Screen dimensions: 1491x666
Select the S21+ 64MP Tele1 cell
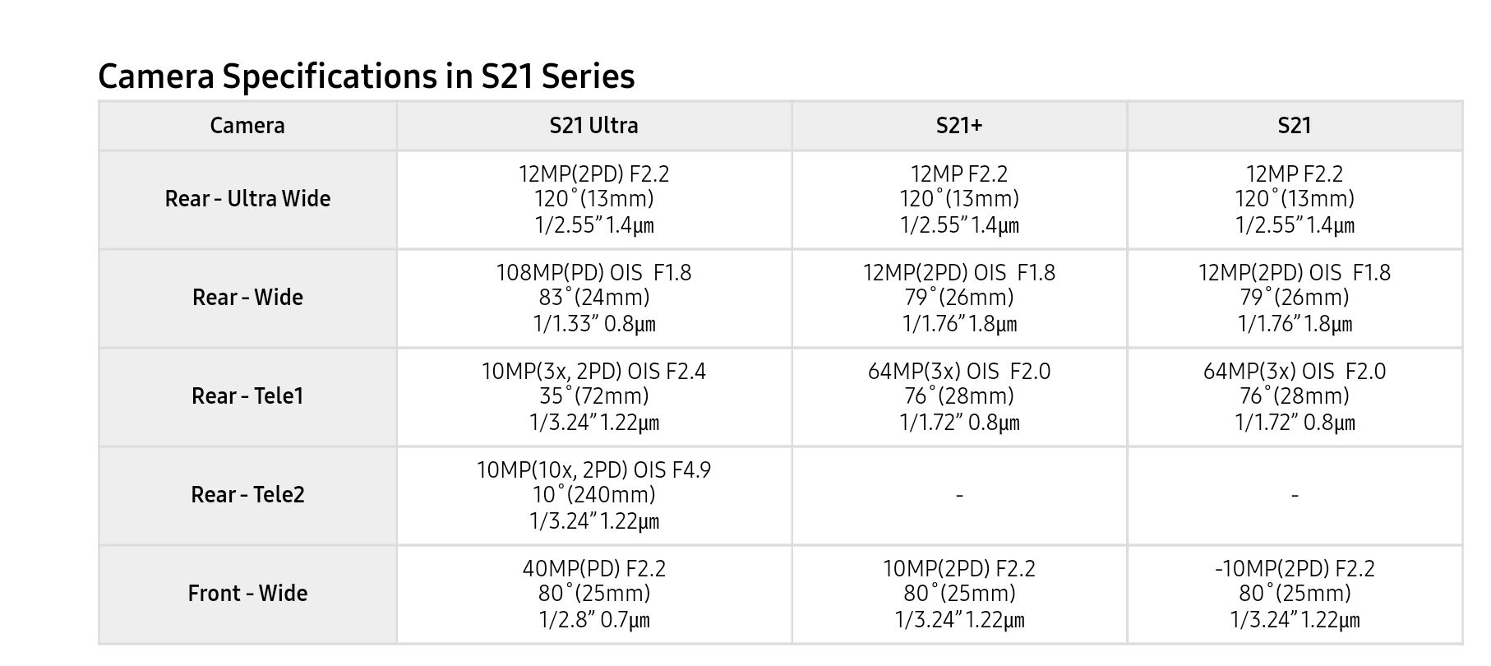coord(959,396)
